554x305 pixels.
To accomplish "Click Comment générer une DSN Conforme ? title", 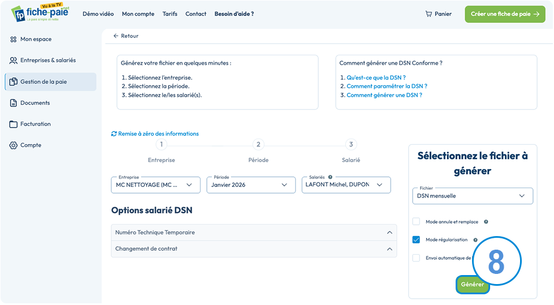I will tap(391, 63).
